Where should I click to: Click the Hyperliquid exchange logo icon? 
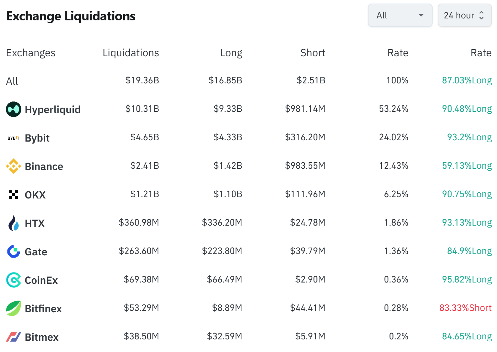click(x=14, y=109)
